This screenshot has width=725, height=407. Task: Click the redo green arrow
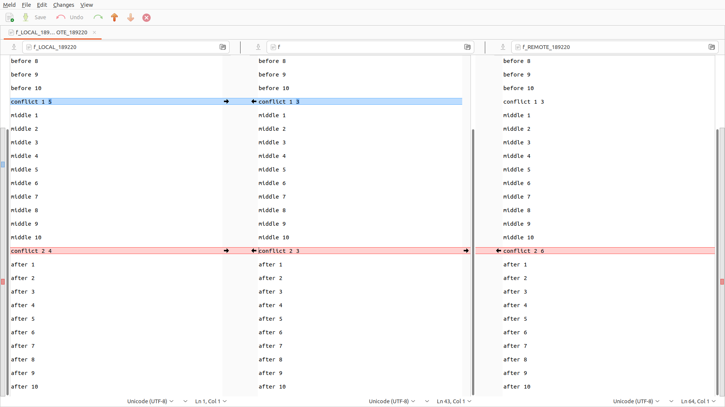click(98, 17)
